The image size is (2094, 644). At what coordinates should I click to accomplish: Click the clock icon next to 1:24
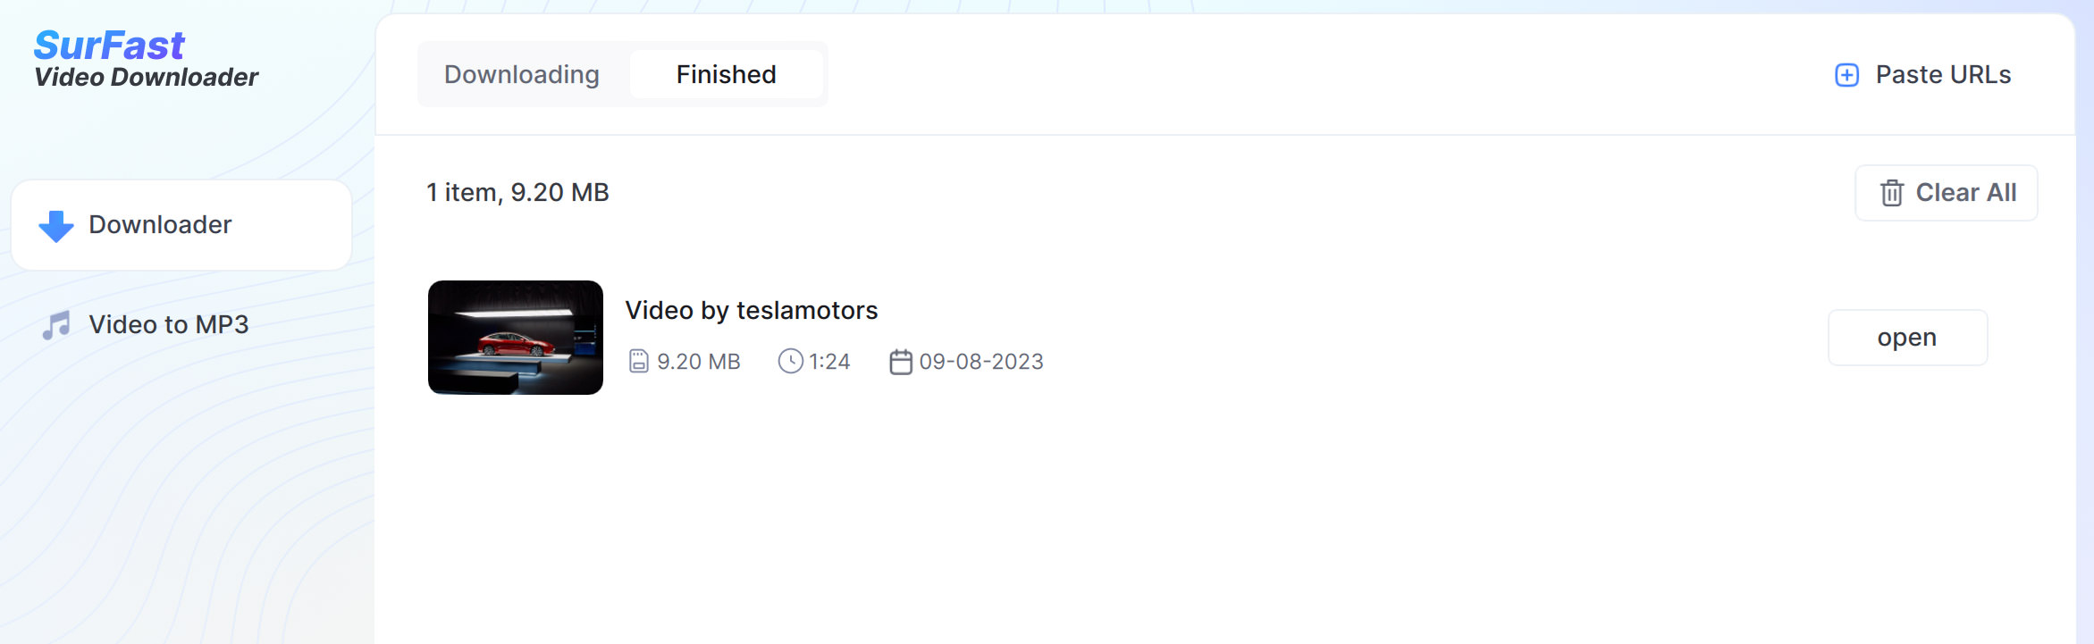(790, 362)
